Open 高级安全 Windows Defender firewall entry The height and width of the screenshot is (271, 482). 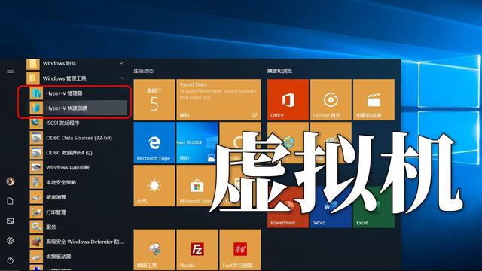pyautogui.click(x=78, y=242)
